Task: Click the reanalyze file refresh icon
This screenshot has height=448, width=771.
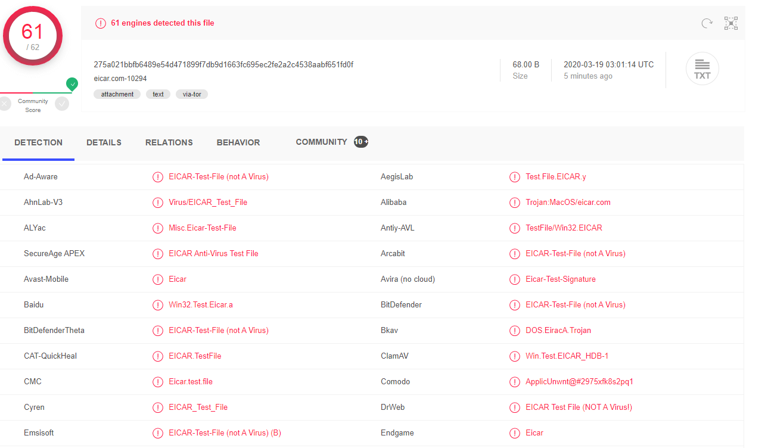Action: (x=707, y=23)
